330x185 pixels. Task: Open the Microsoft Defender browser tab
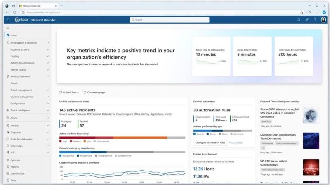tap(38, 6)
